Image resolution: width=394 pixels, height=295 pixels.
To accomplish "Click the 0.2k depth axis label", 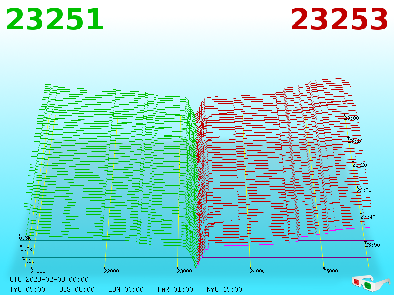I will [26, 249].
